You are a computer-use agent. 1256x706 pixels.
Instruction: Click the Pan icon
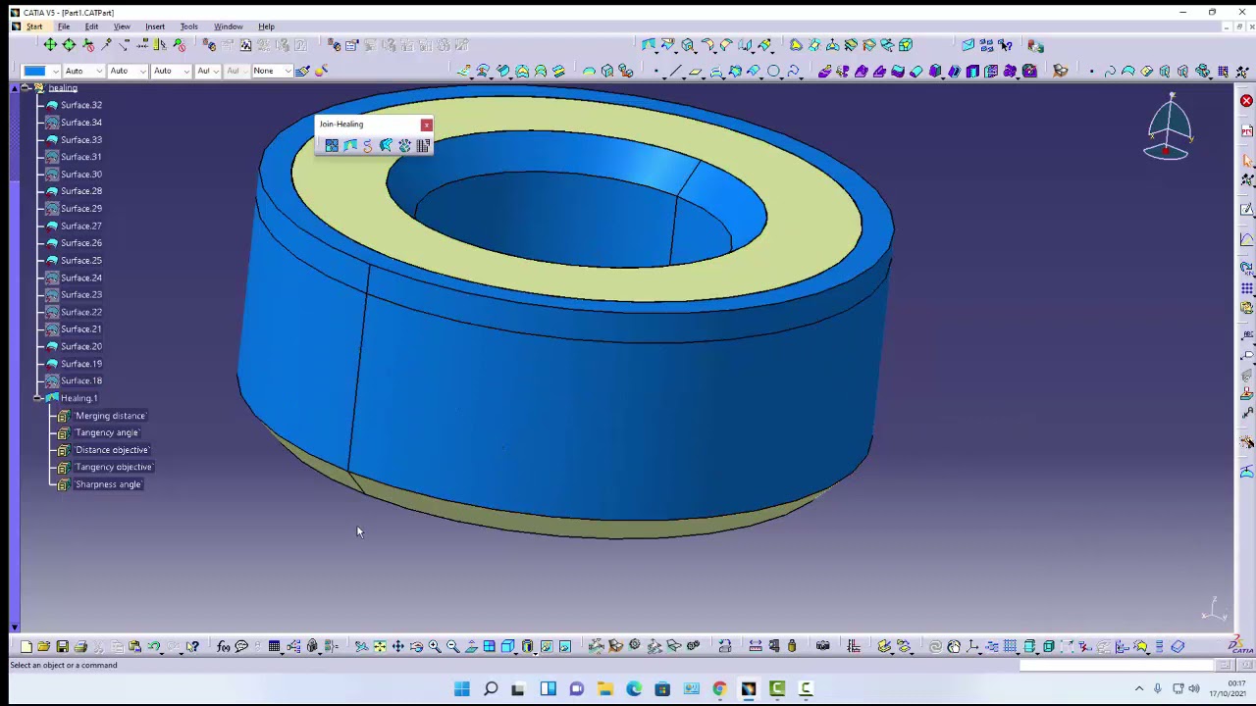coord(397,646)
